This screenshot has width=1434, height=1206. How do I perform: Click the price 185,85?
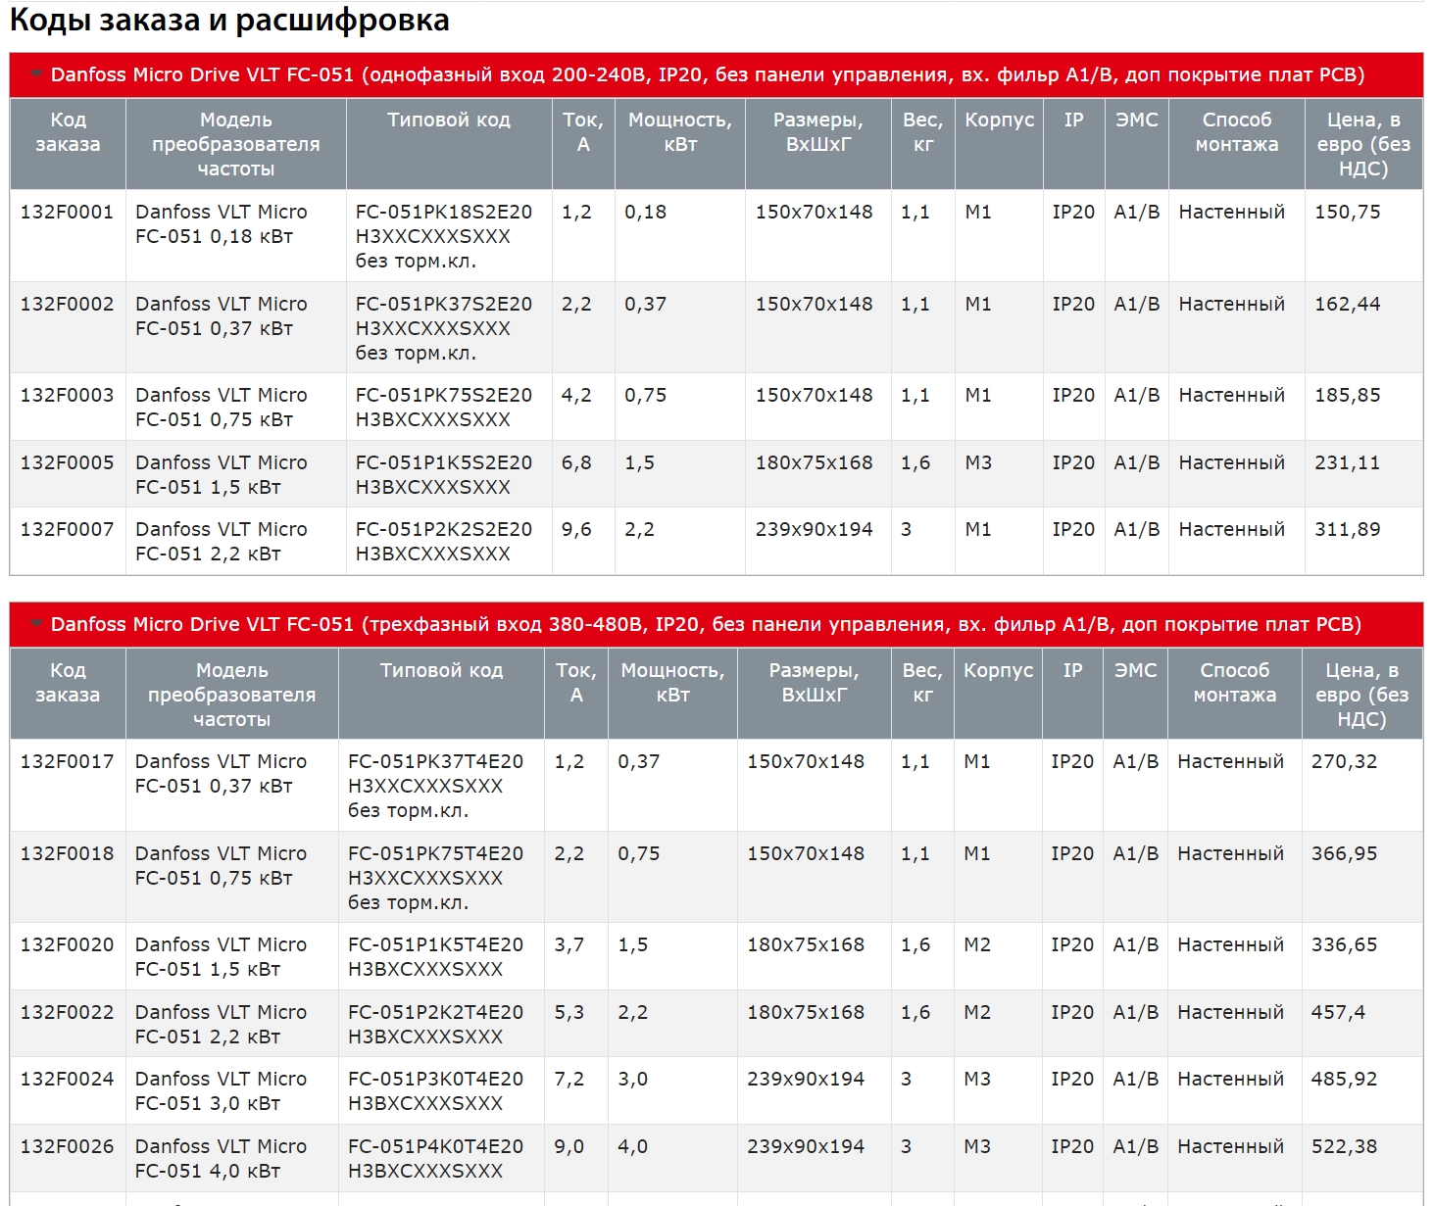pos(1348,395)
